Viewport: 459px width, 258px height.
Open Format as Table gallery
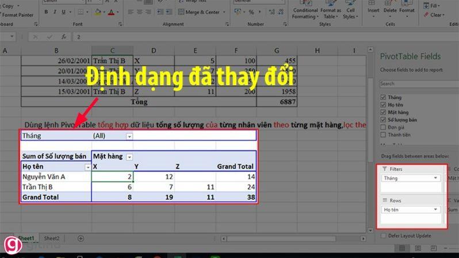point(331,10)
